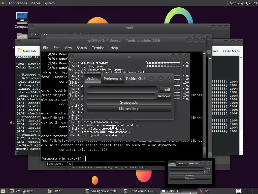Viewport: 258px width, 194px height.
Task: Click '( 6/15) Creating temporary files...' line
Action: [x=95, y=122]
